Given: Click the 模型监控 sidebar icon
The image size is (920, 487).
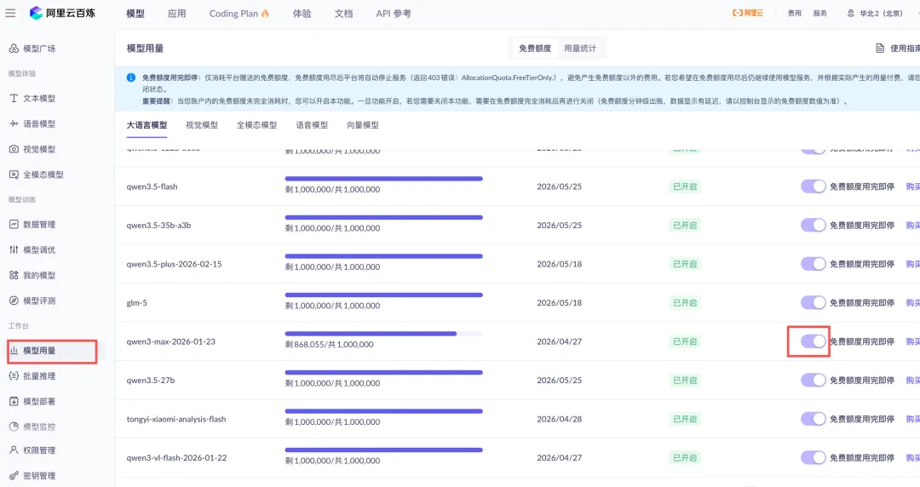Looking at the screenshot, I should (x=14, y=427).
